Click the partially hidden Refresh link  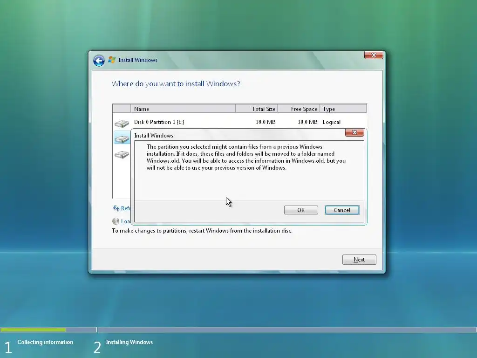(126, 208)
